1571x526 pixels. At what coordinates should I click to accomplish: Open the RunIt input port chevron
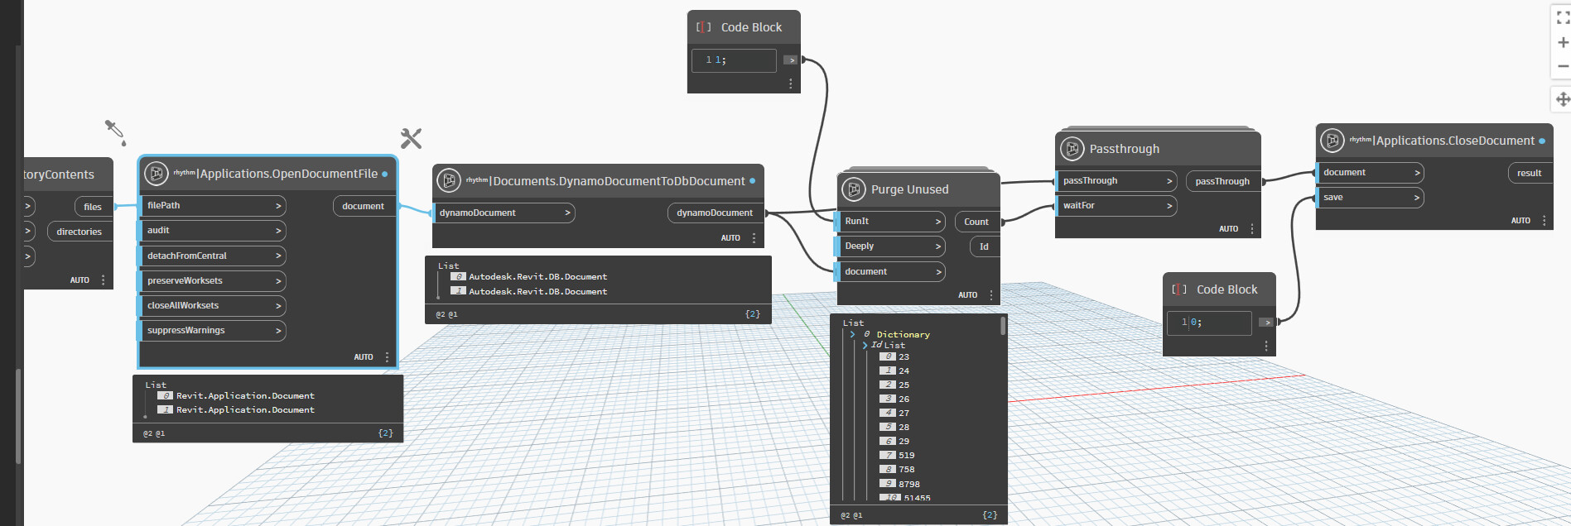[937, 221]
